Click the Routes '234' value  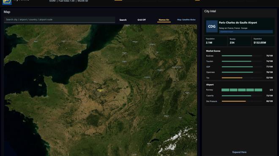point(232,43)
